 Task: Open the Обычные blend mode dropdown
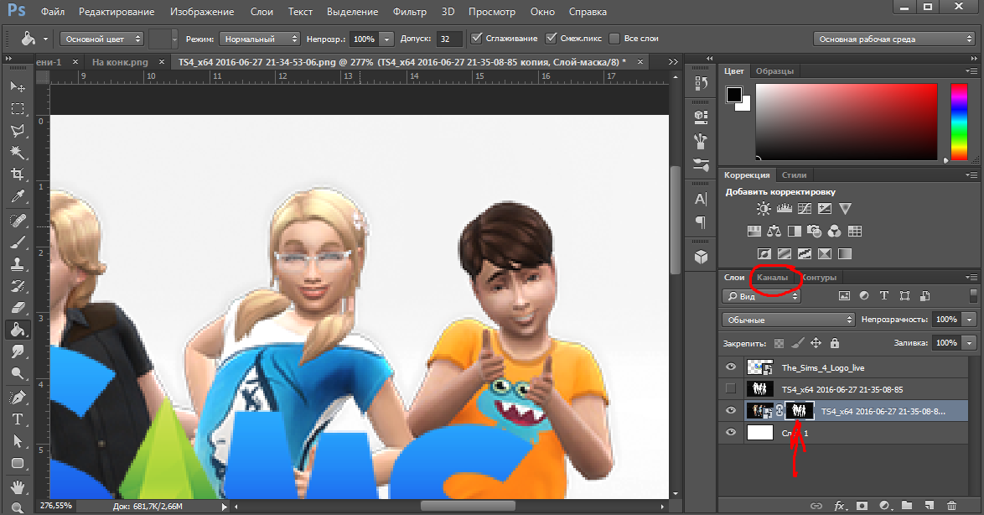point(788,320)
